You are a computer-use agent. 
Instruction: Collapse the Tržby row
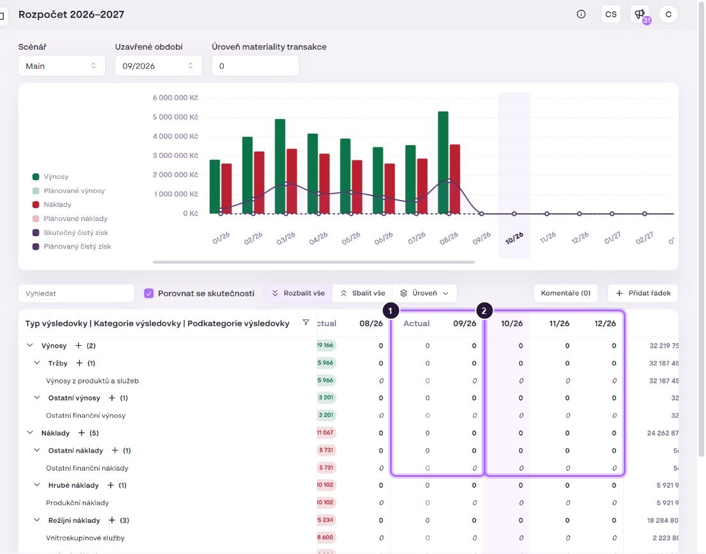(x=37, y=363)
